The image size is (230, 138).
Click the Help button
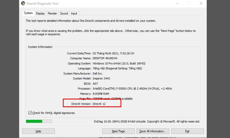[39, 131]
